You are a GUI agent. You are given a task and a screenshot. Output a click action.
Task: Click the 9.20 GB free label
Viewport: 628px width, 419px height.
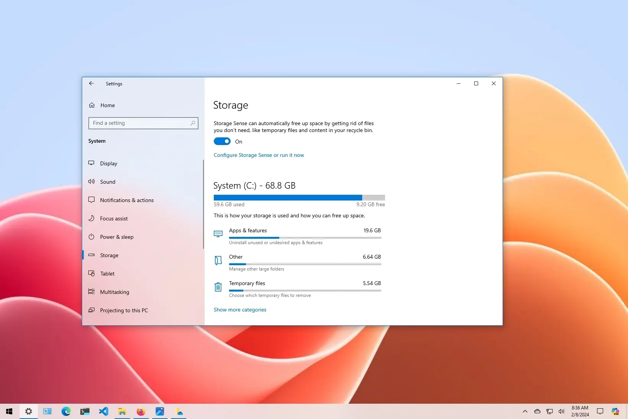371,204
